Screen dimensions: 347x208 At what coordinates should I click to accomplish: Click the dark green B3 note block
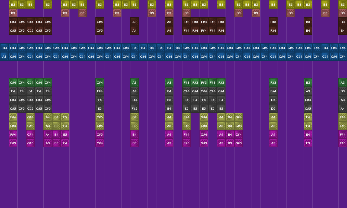(x=308, y=83)
